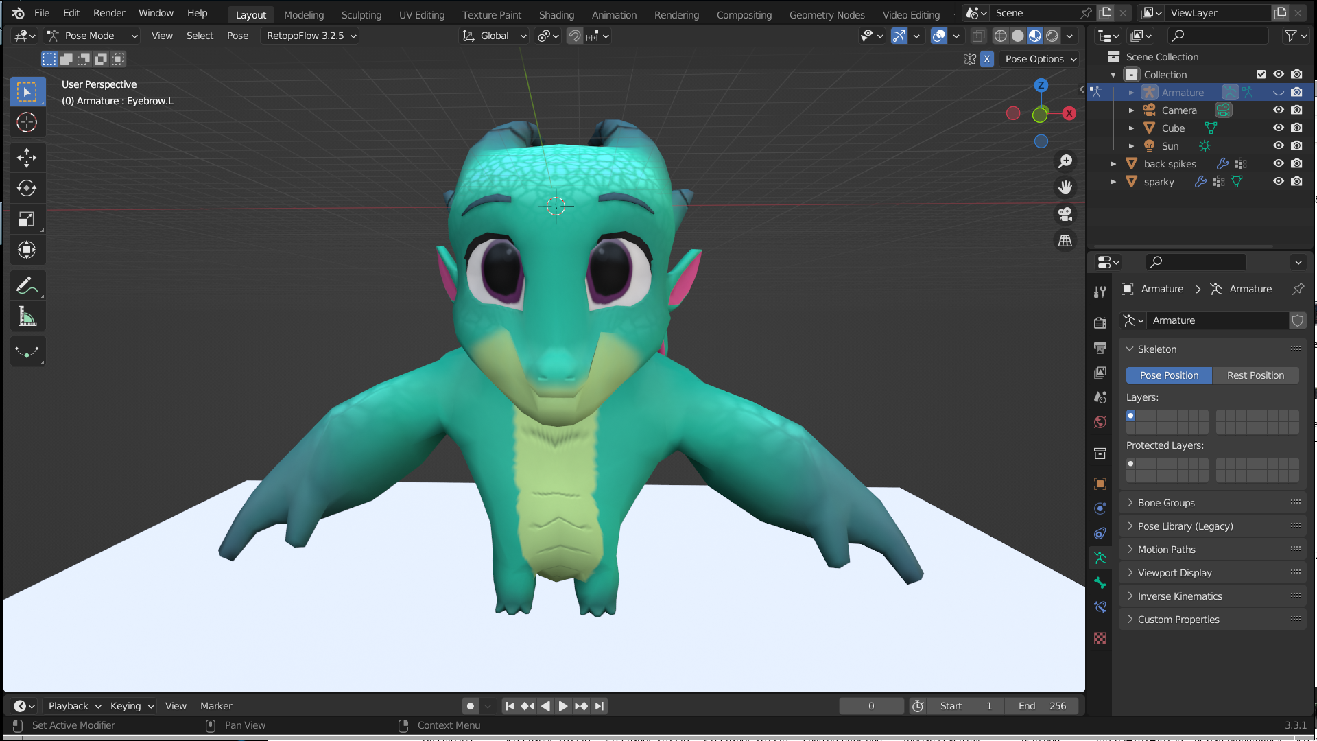Image resolution: width=1317 pixels, height=741 pixels.
Task: Click the Rest Position button
Action: point(1255,375)
